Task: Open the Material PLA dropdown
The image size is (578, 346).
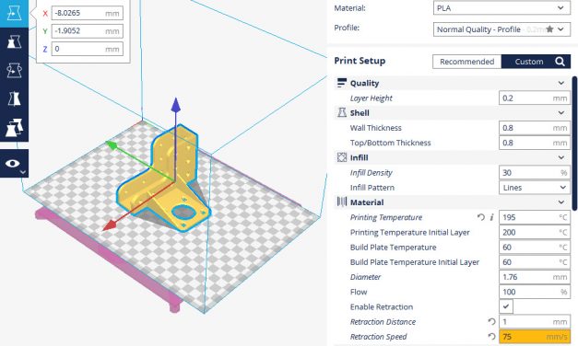Action: (x=501, y=7)
